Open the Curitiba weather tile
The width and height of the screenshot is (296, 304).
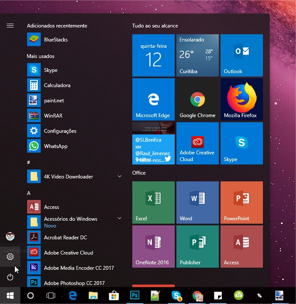pos(198,55)
